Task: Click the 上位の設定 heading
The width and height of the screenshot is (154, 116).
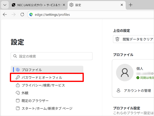Action: pos(121,31)
